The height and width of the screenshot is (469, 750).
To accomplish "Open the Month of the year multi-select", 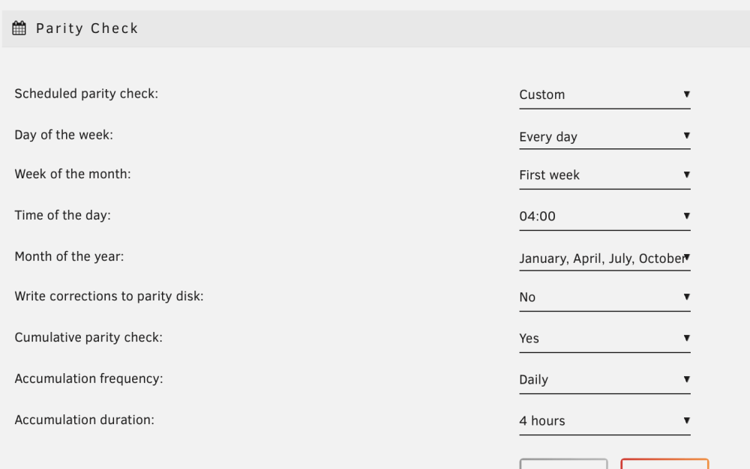I will tap(604, 258).
